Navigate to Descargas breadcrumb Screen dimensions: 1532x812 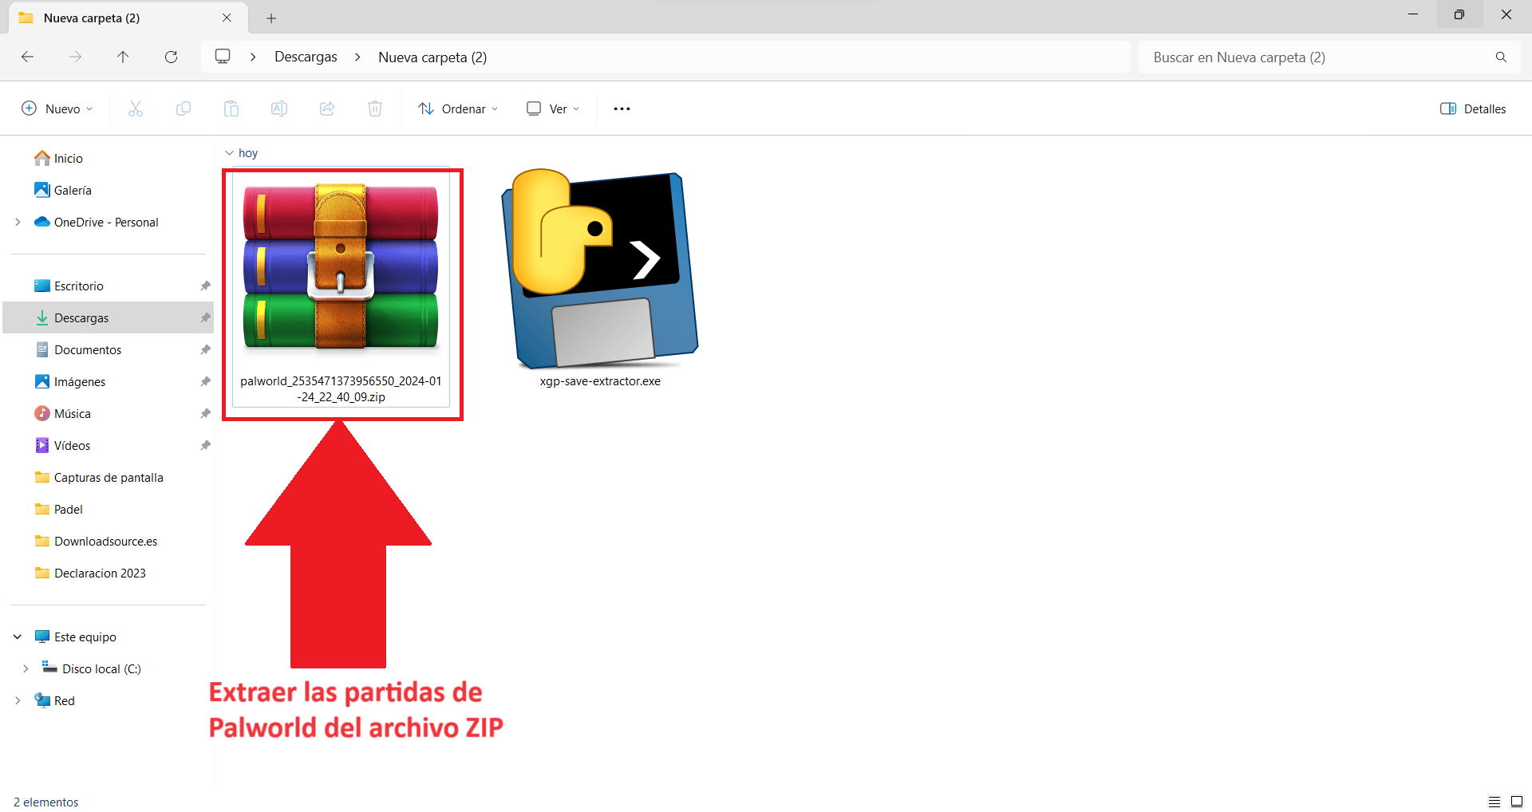(x=306, y=57)
